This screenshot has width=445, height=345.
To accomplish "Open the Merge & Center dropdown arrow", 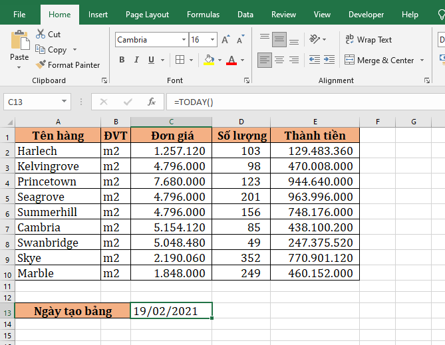I will click(421, 60).
